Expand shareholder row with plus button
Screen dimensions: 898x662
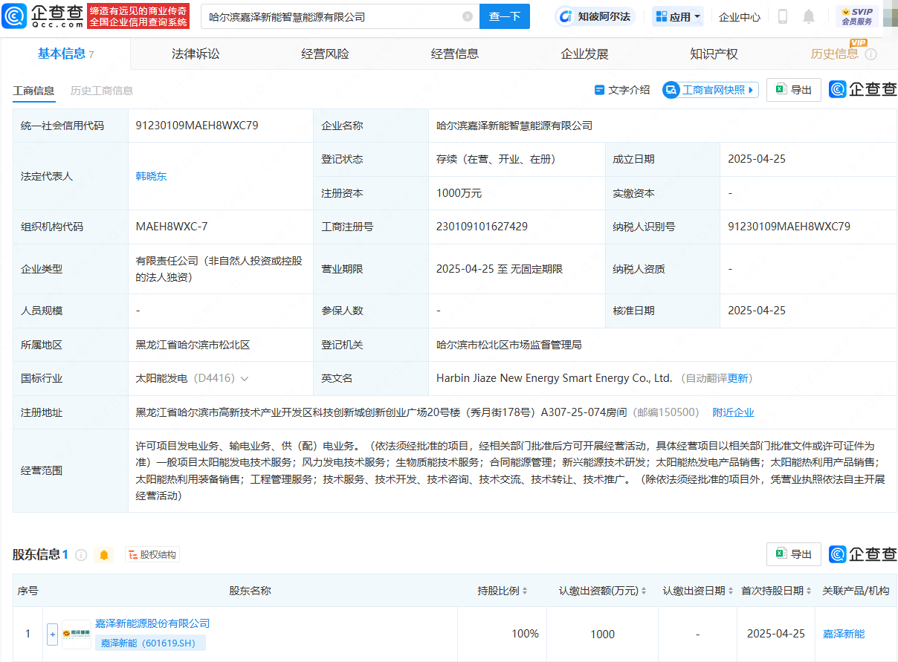pos(52,635)
